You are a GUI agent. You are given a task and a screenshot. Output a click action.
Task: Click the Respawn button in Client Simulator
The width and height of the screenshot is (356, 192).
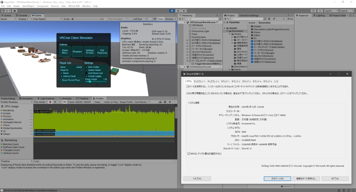coord(77,52)
